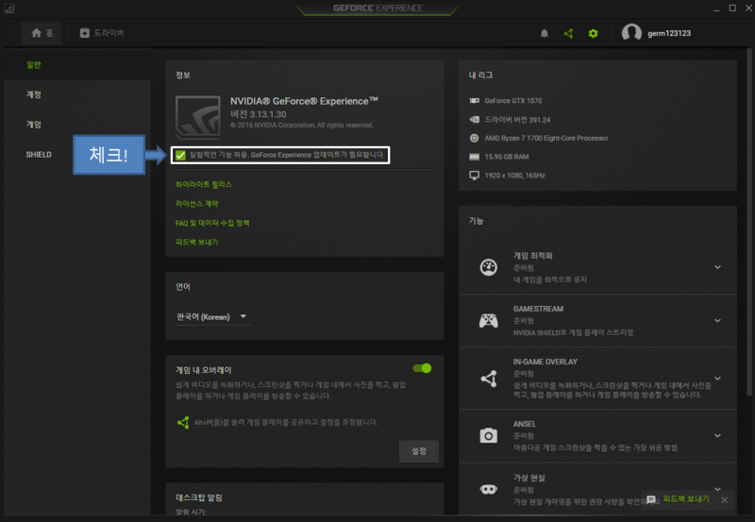Click the 버전 3.13.1.30 text
The image size is (755, 522).
258,114
